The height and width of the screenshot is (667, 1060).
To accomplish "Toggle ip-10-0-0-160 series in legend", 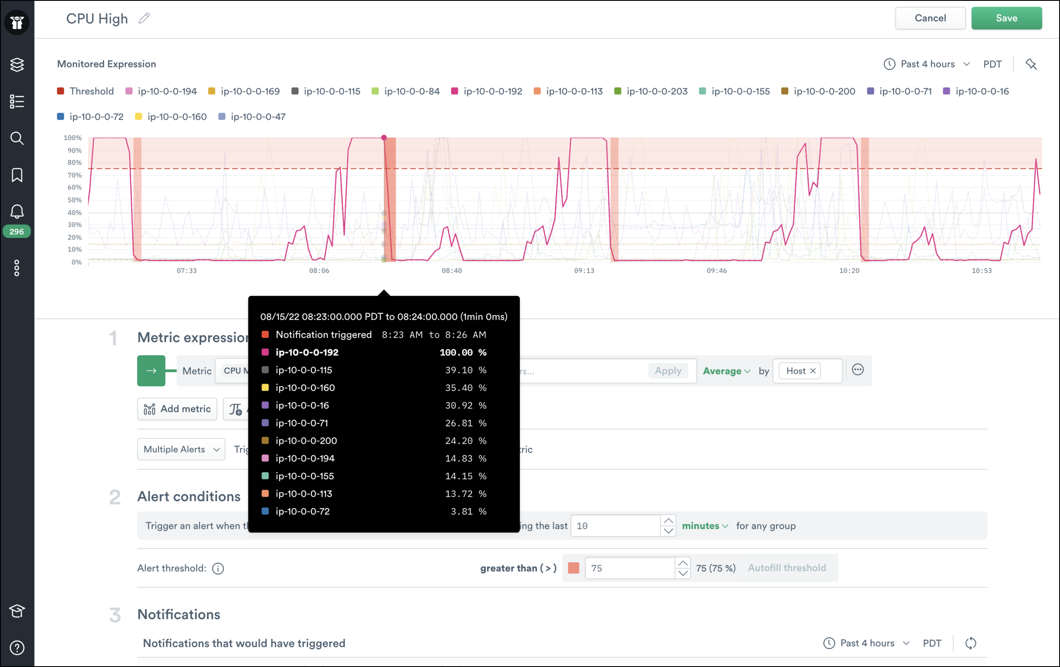I will [171, 116].
